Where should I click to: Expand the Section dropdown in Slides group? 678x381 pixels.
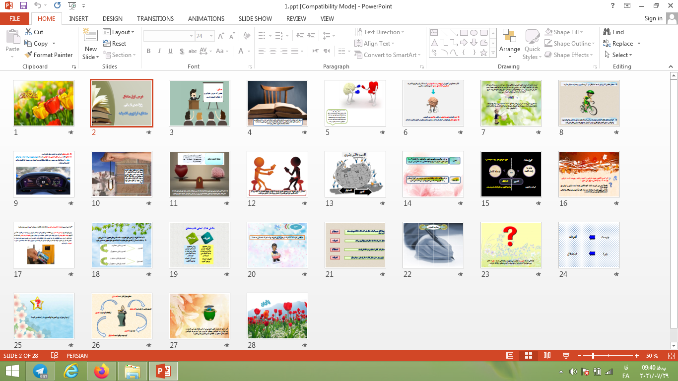point(119,55)
